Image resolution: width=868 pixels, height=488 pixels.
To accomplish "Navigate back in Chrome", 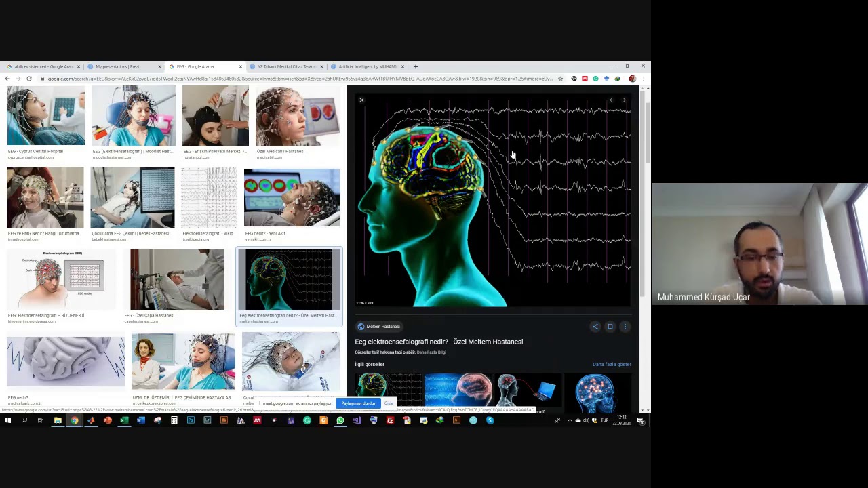I will [x=7, y=79].
